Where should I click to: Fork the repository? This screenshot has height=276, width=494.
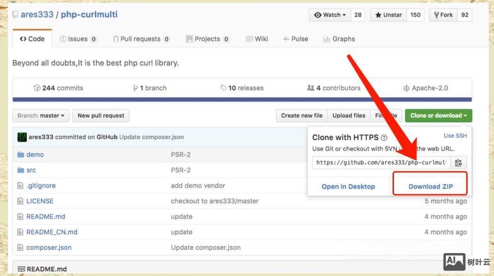point(444,15)
